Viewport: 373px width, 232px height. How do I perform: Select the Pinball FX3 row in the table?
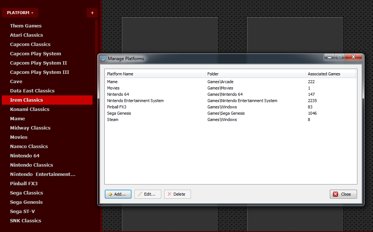tap(231, 107)
